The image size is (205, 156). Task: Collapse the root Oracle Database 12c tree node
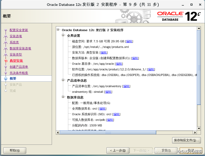(58, 30)
